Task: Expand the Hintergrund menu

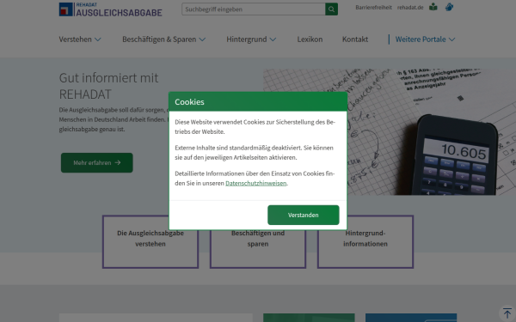Action: 251,39
